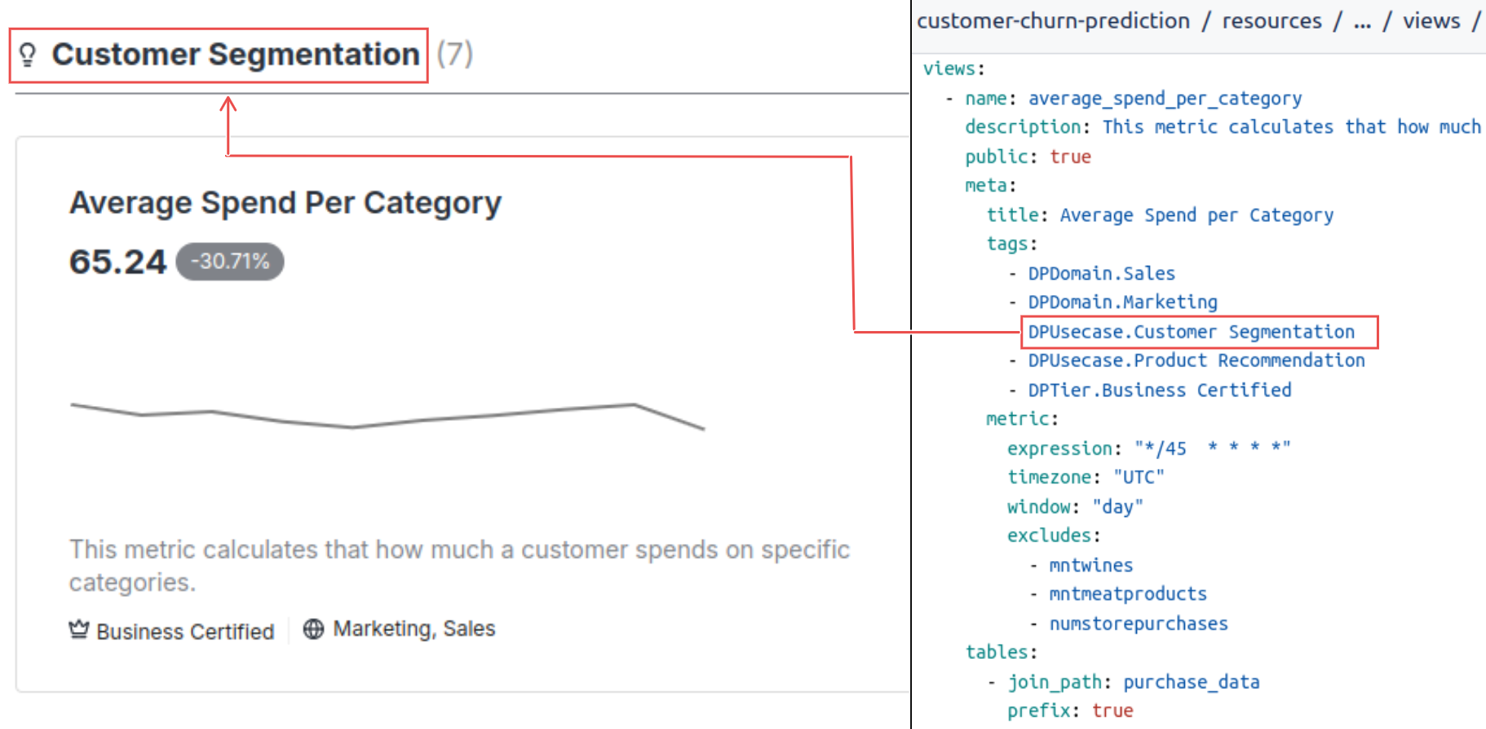Viewport: 1486px width, 729px height.
Task: Open the views breadcrumb folder
Action: coord(1431,21)
